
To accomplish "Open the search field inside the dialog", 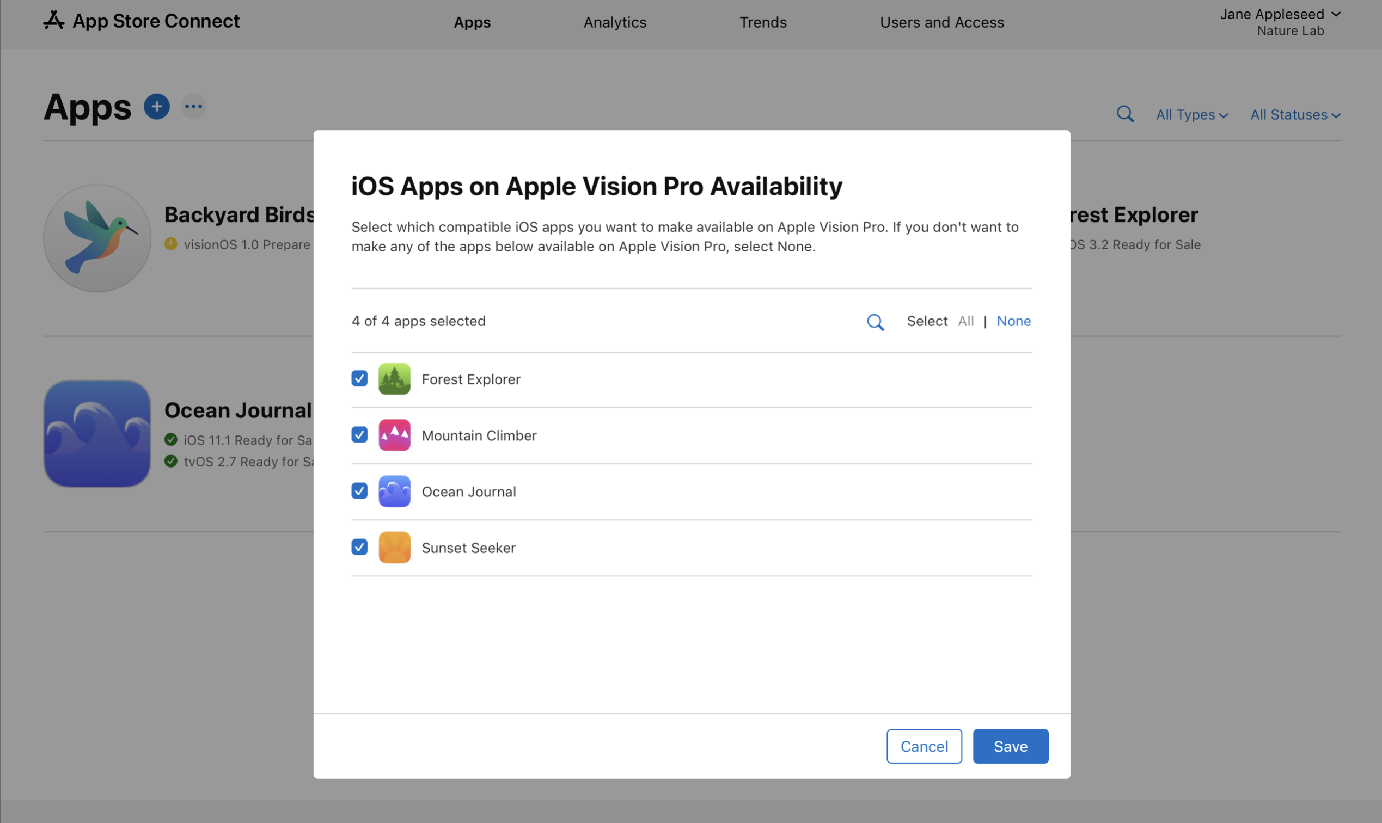I will tap(876, 322).
